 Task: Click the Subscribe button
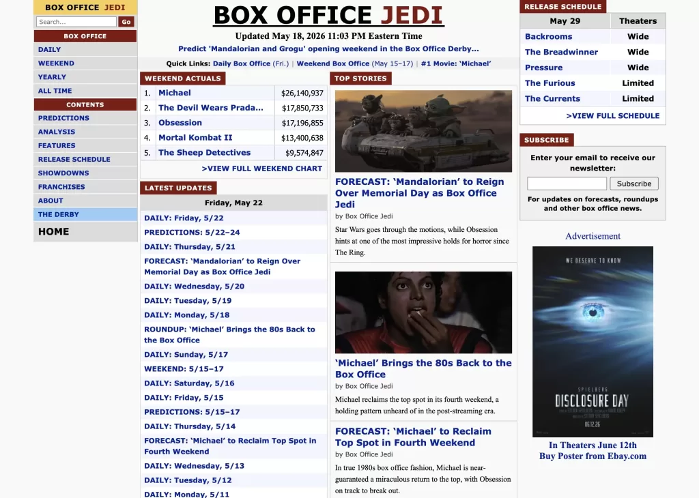pyautogui.click(x=634, y=184)
